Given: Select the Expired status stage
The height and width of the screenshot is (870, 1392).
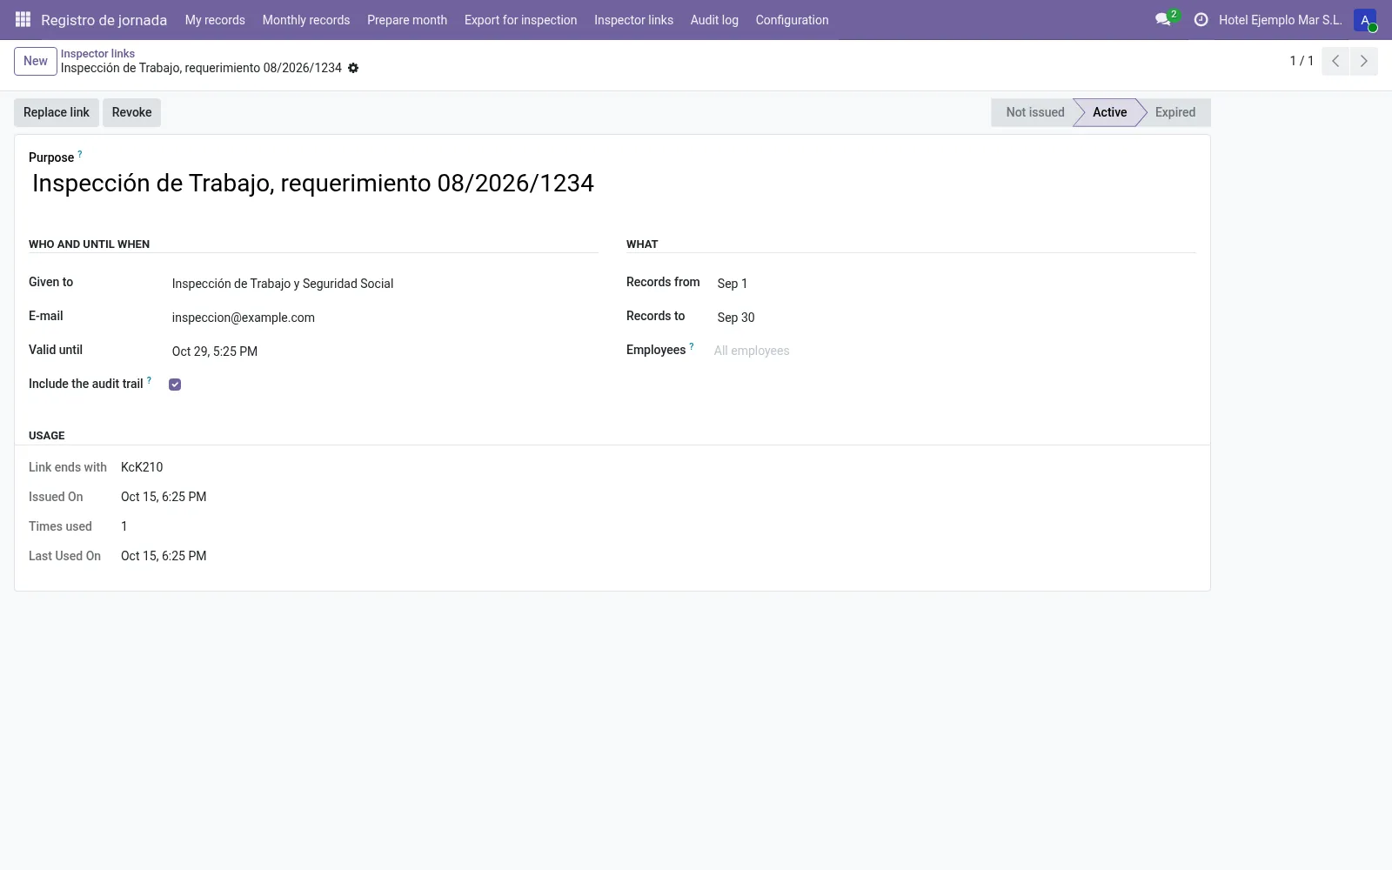Looking at the screenshot, I should point(1174,112).
